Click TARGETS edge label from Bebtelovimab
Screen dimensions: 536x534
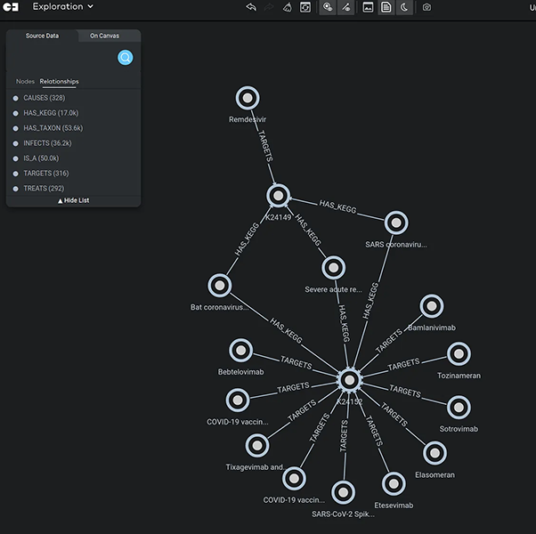tap(296, 362)
